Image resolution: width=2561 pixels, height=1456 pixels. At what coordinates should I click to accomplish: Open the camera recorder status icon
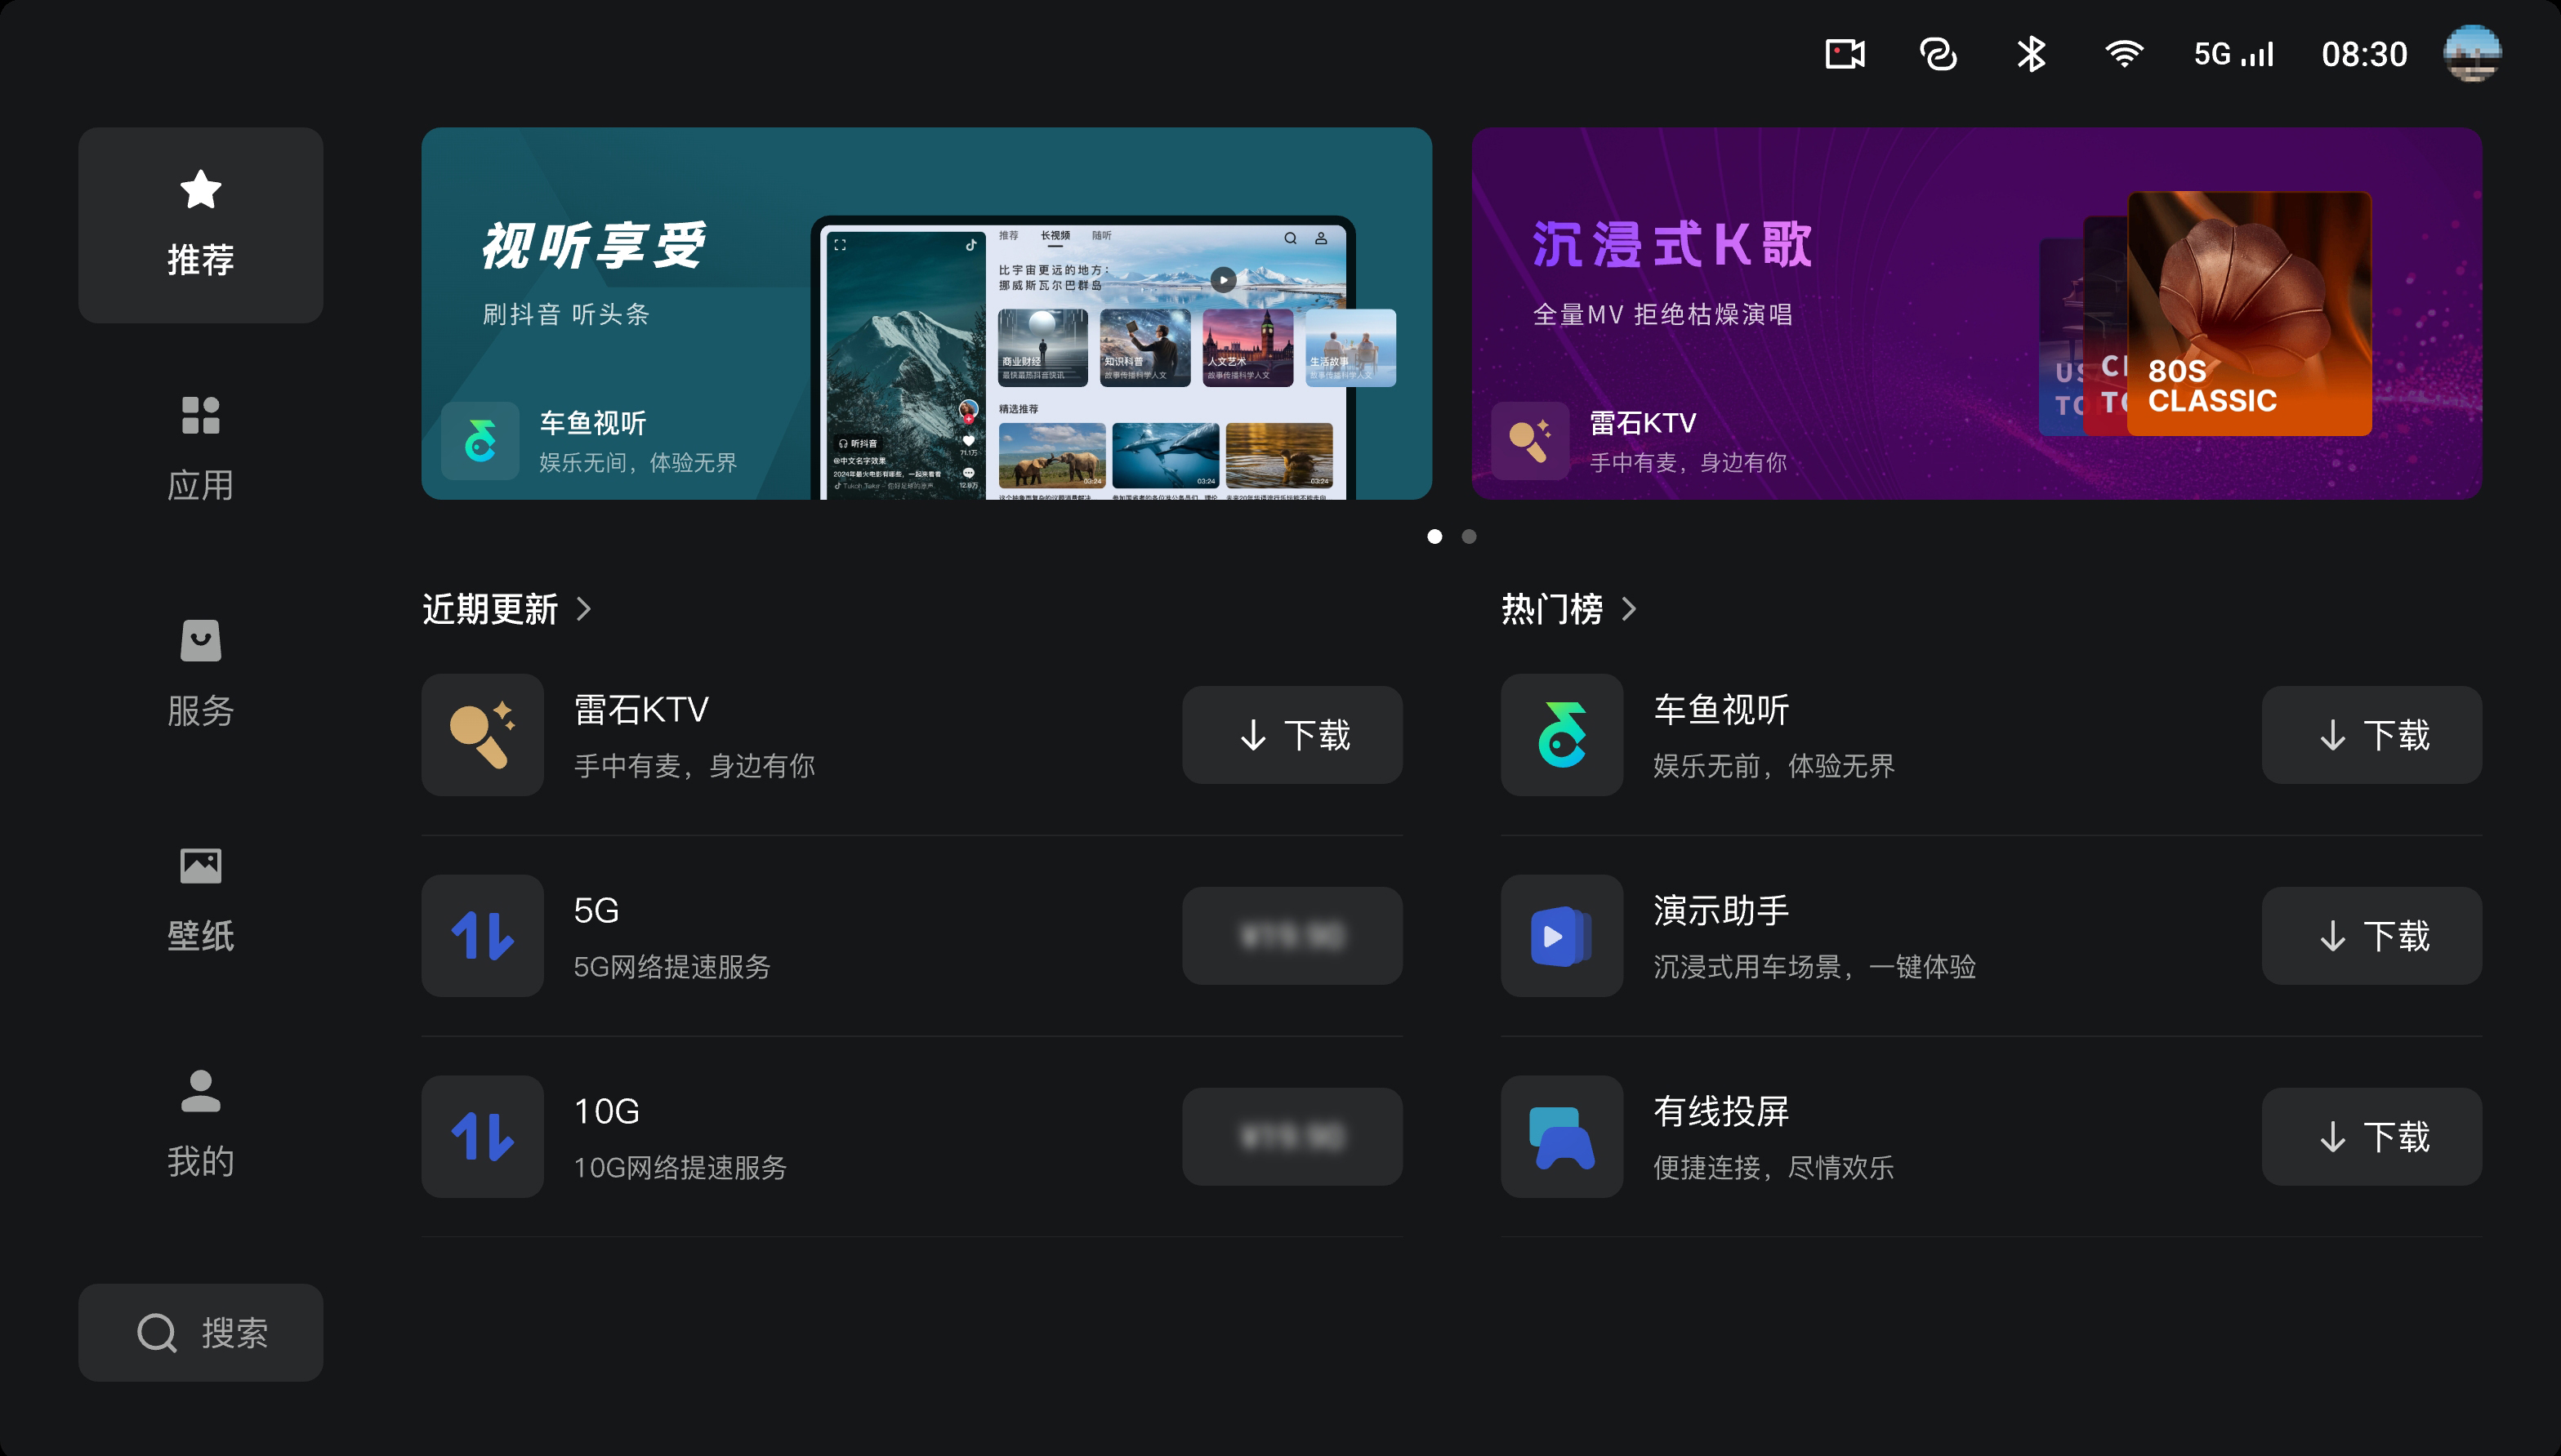[x=1845, y=54]
